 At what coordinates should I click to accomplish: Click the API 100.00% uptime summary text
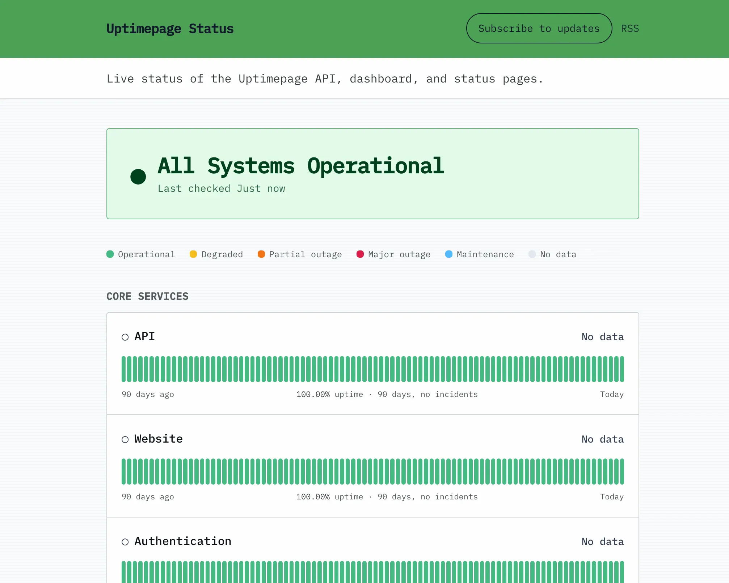[387, 394]
